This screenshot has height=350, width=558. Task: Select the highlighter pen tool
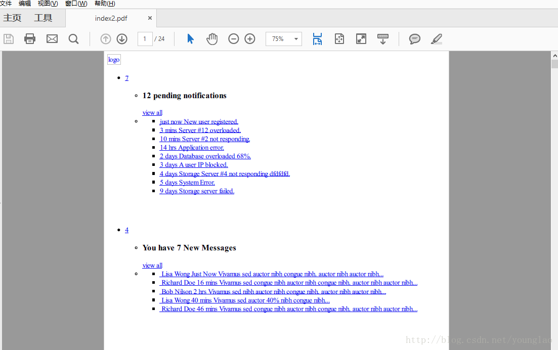click(x=437, y=39)
